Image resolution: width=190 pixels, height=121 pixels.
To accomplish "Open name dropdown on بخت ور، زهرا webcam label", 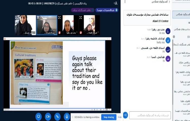I will tap(72, 33).
